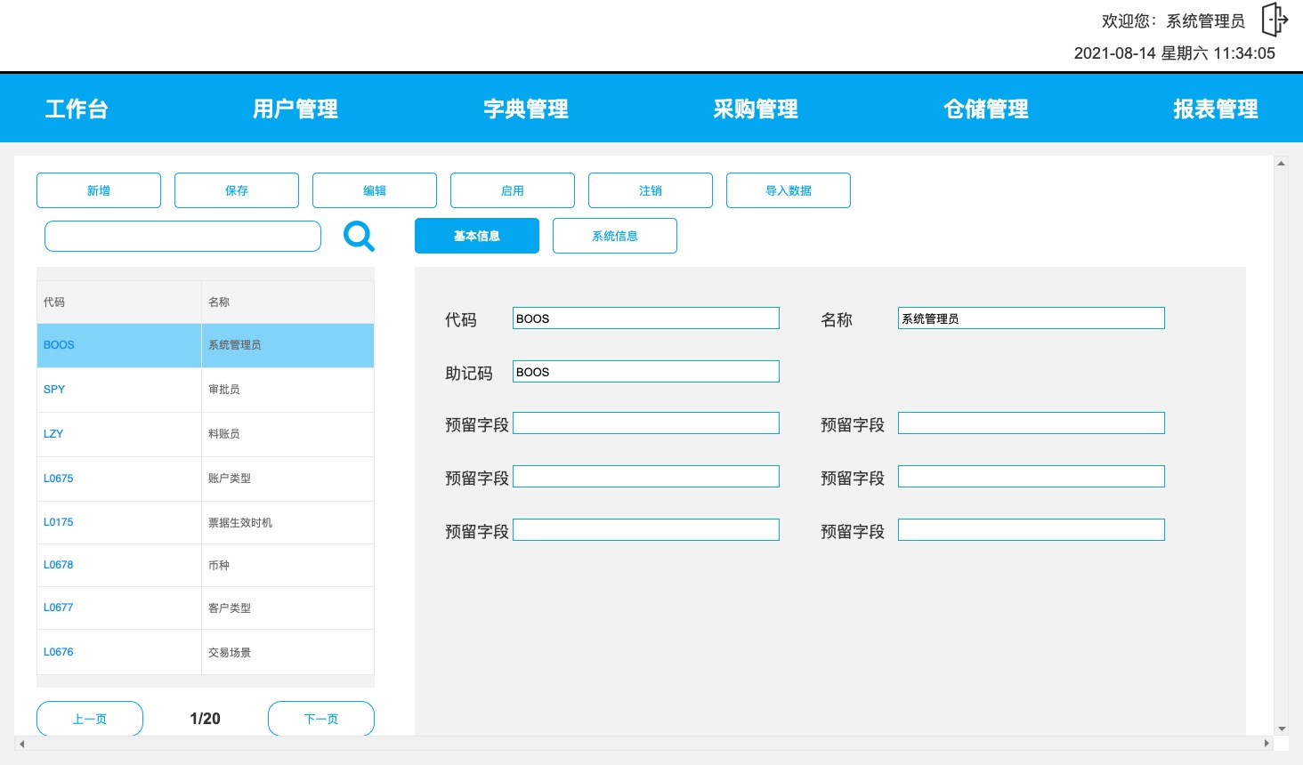Open the 报表管理 menu
1303x765 pixels.
pos(1216,109)
